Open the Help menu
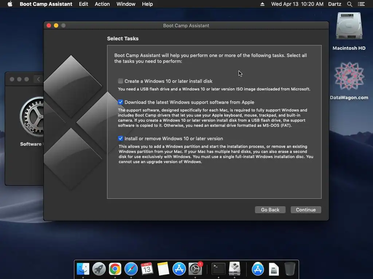 pyautogui.click(x=147, y=4)
